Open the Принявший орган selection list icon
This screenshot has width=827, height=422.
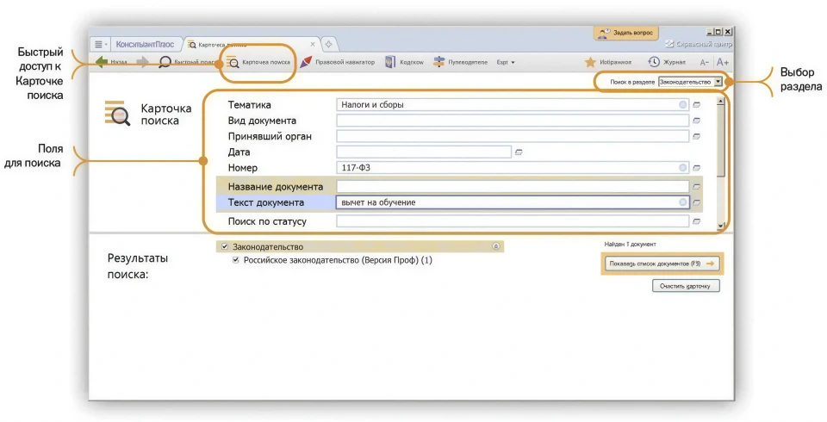696,137
